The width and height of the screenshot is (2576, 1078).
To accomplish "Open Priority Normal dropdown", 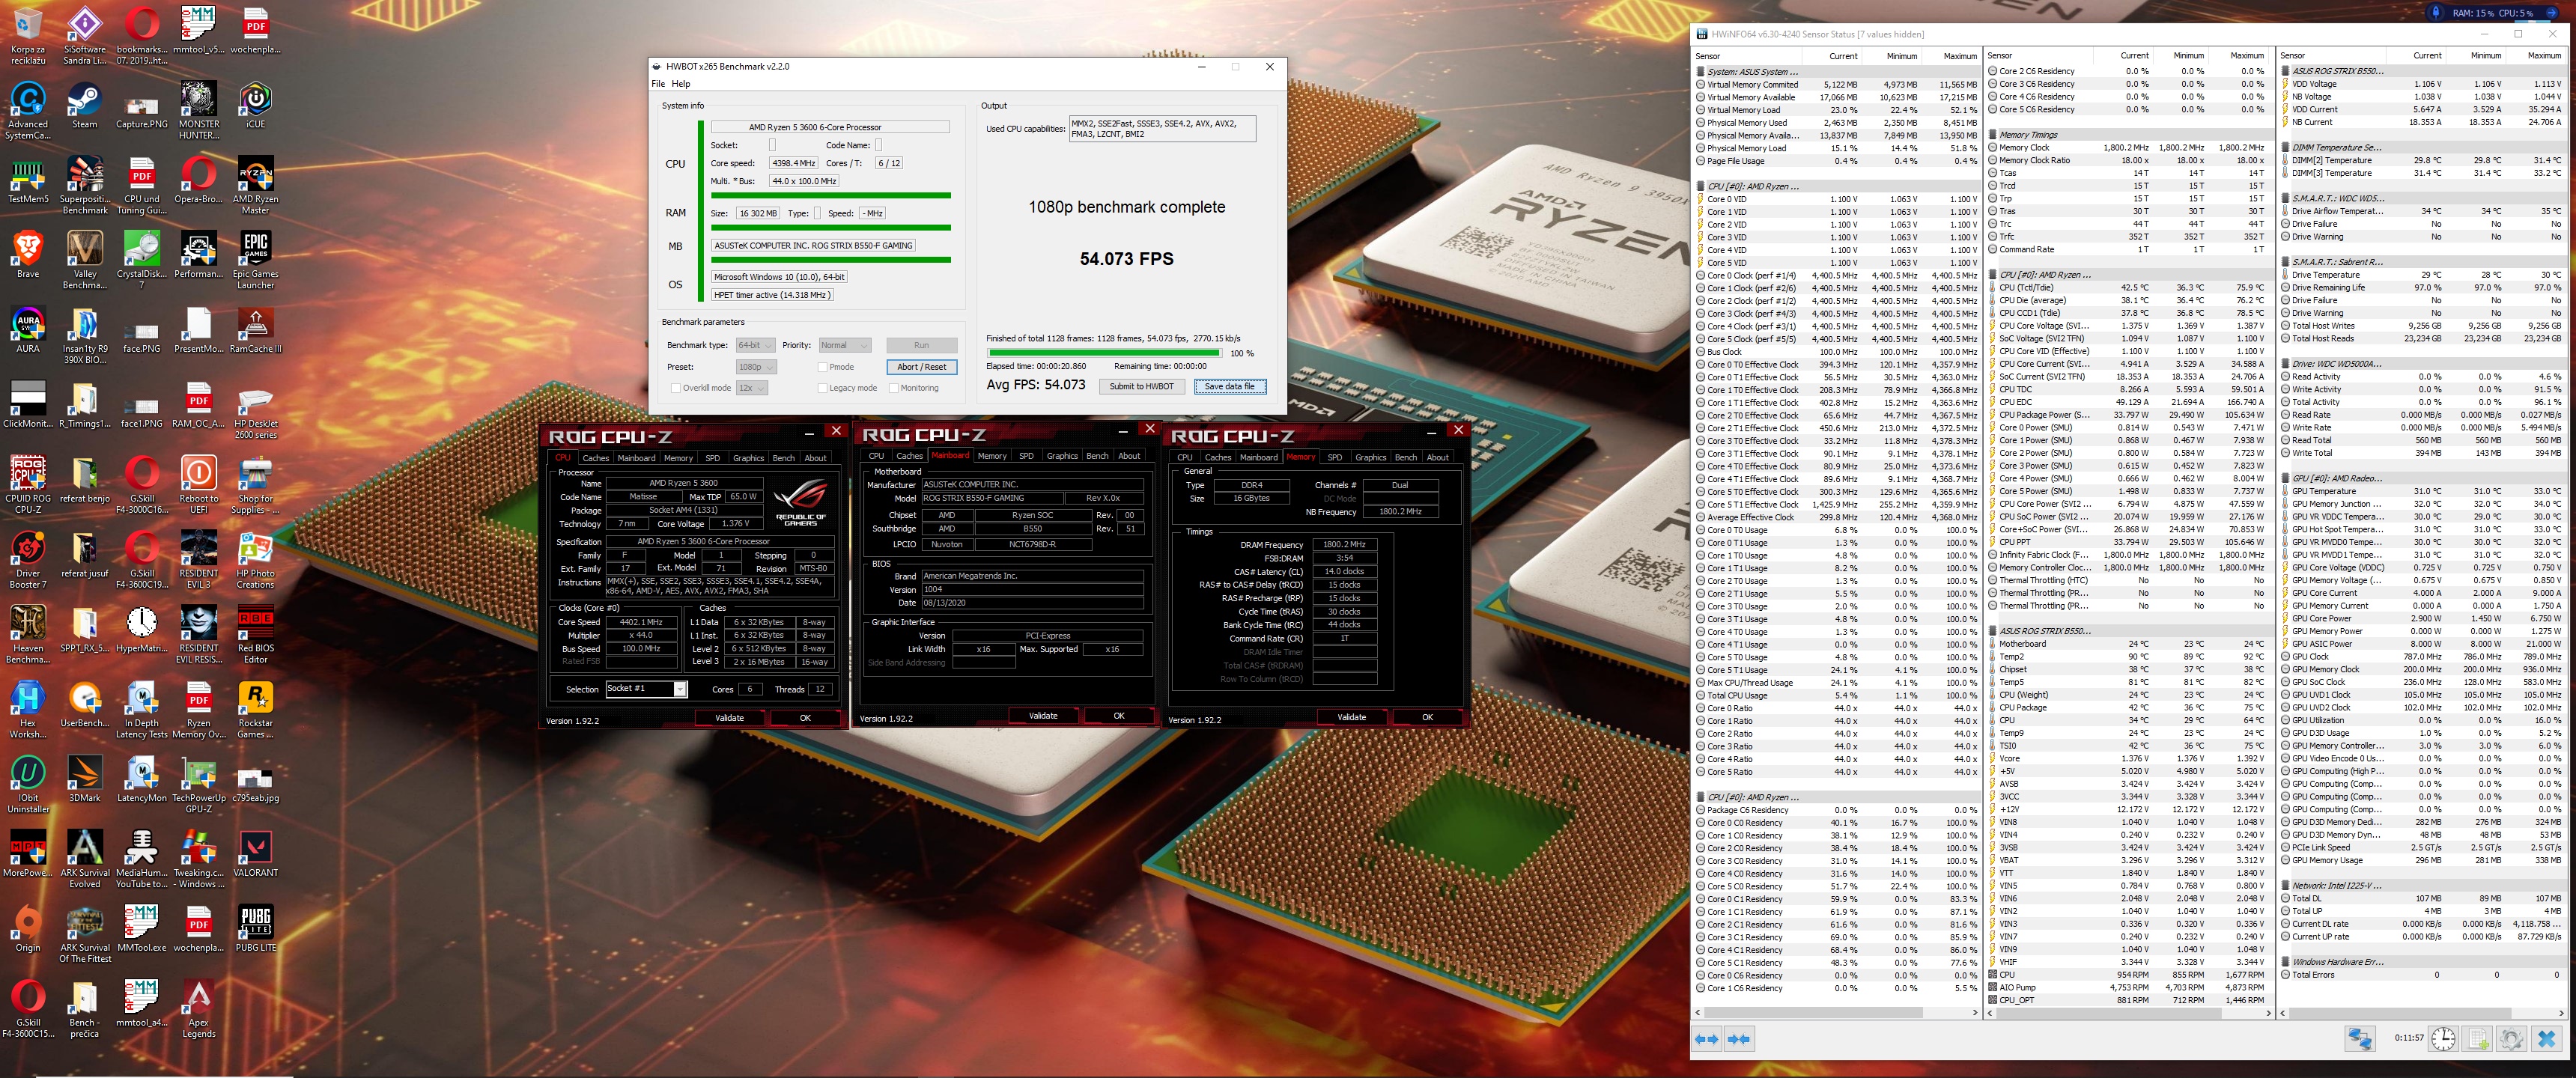I will click(x=845, y=345).
